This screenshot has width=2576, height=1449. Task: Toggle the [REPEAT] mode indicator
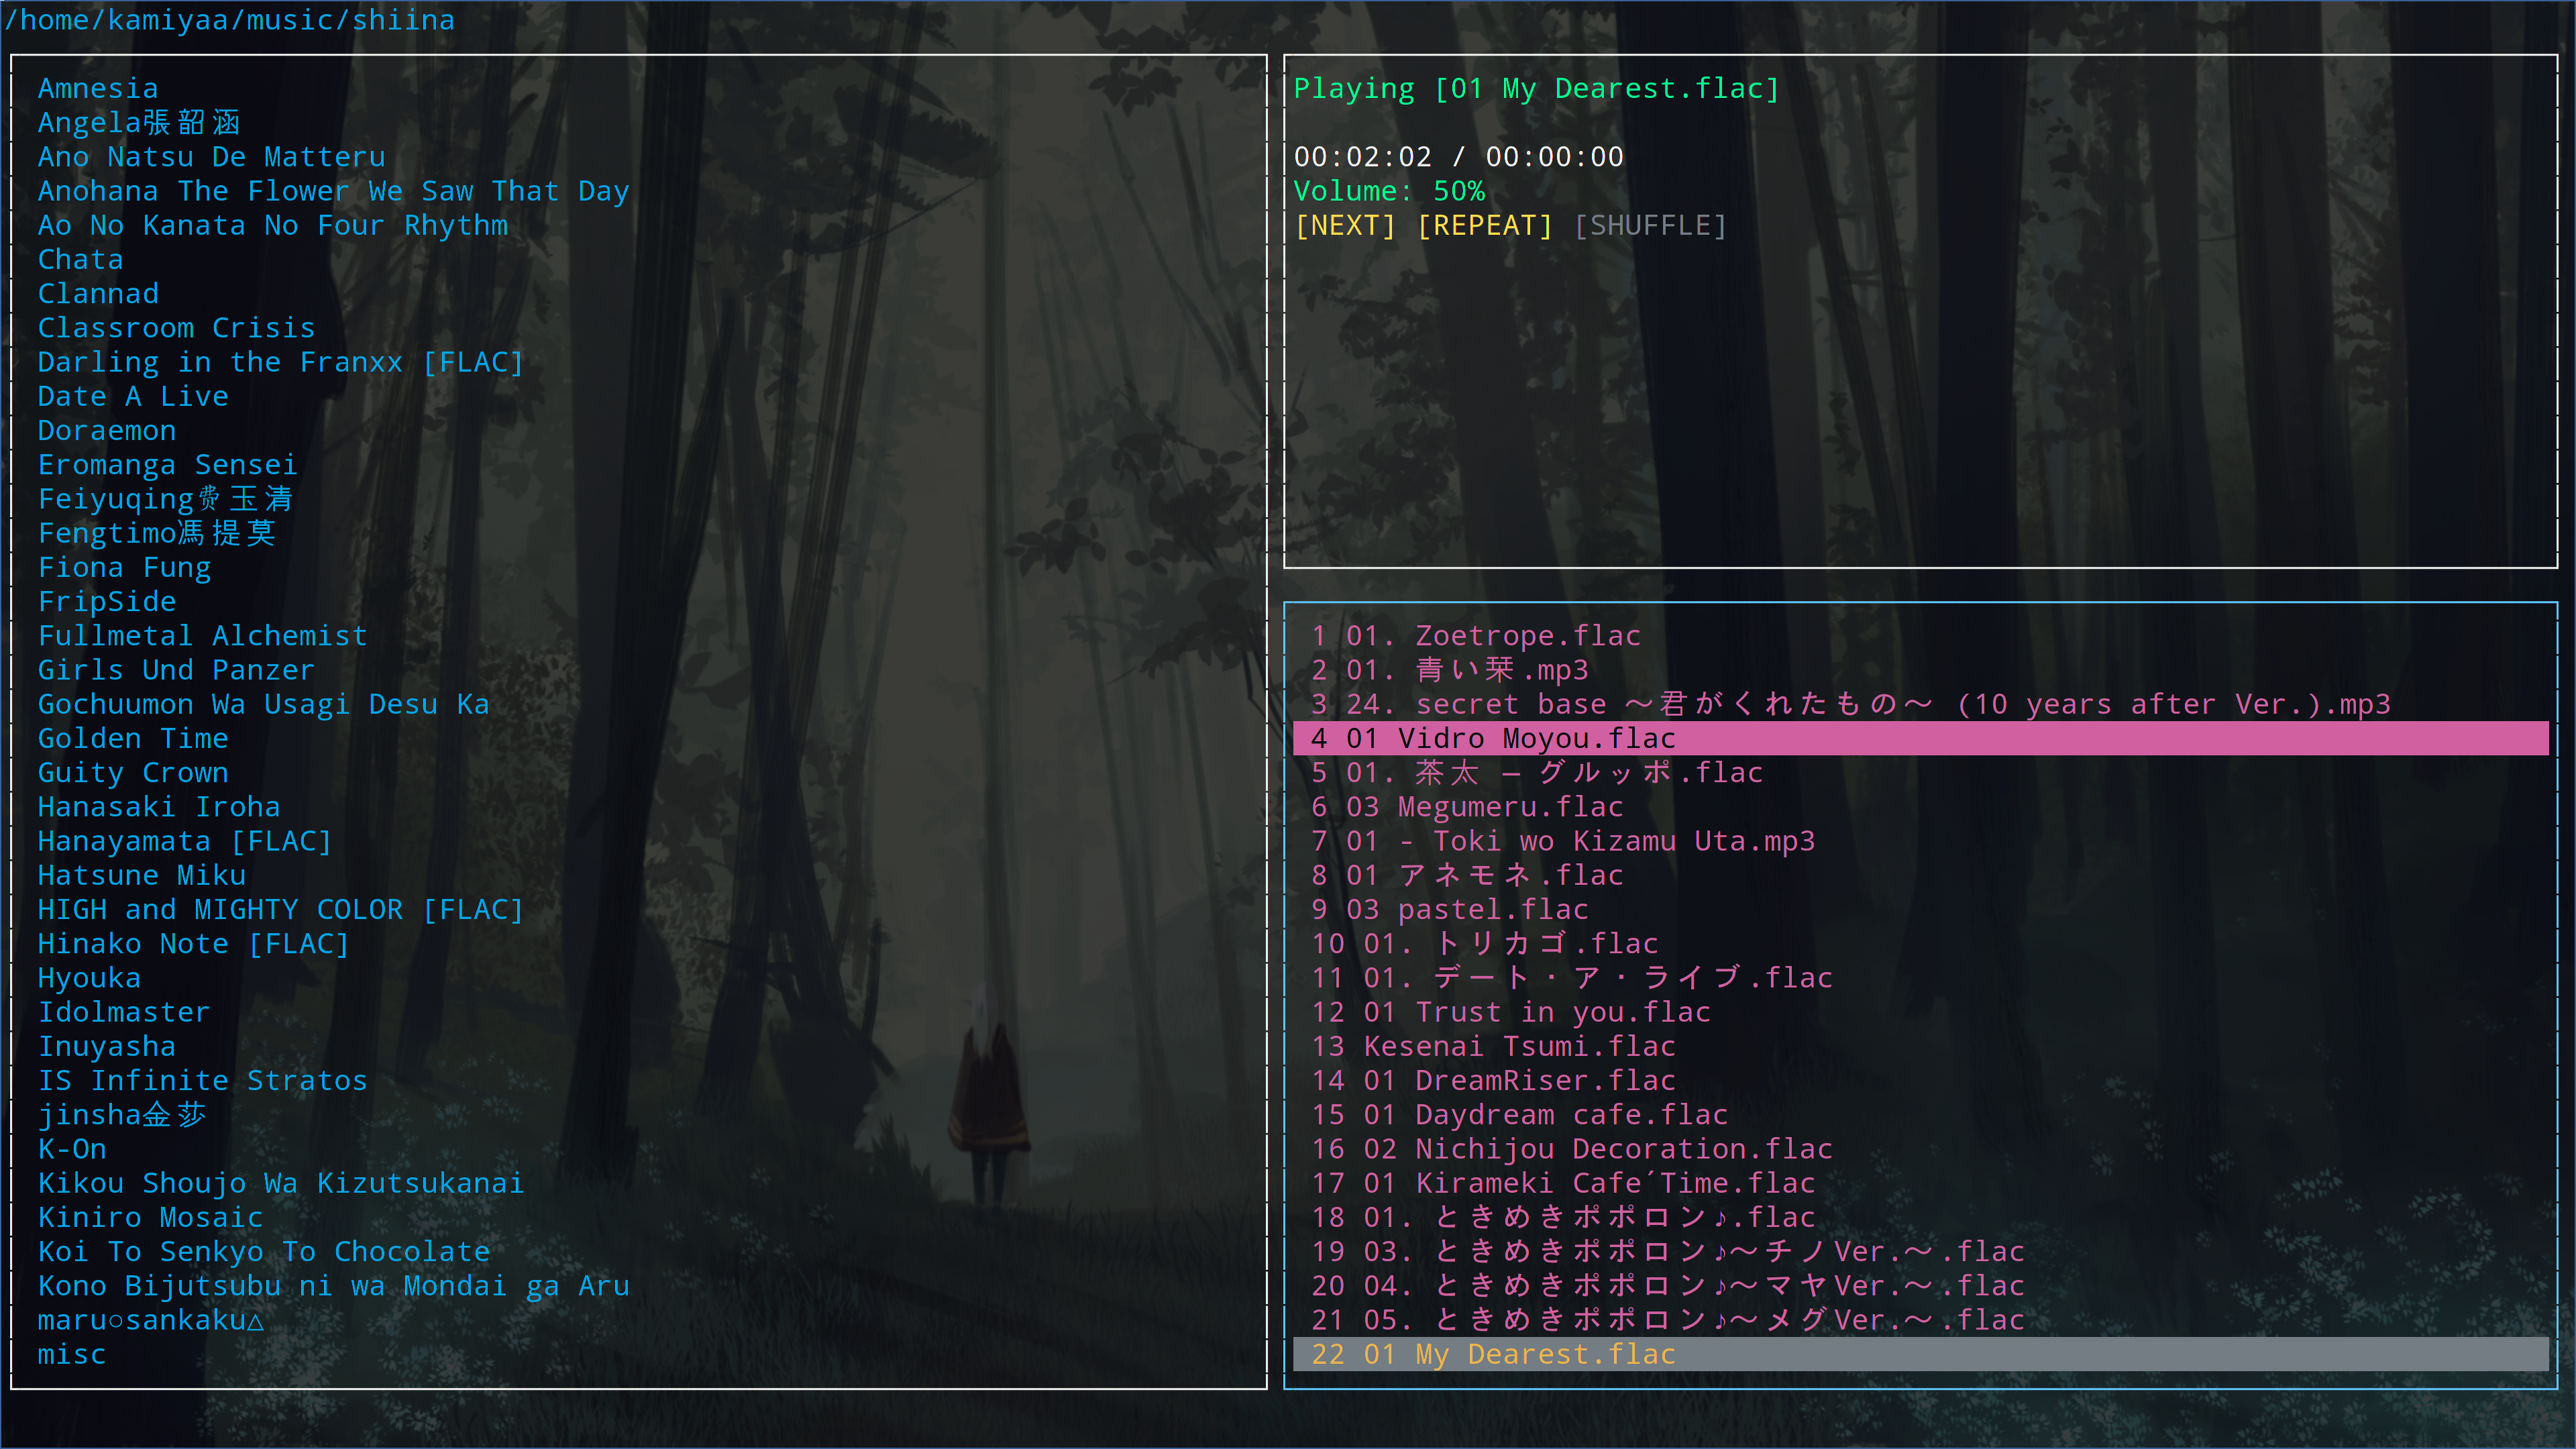[1484, 226]
